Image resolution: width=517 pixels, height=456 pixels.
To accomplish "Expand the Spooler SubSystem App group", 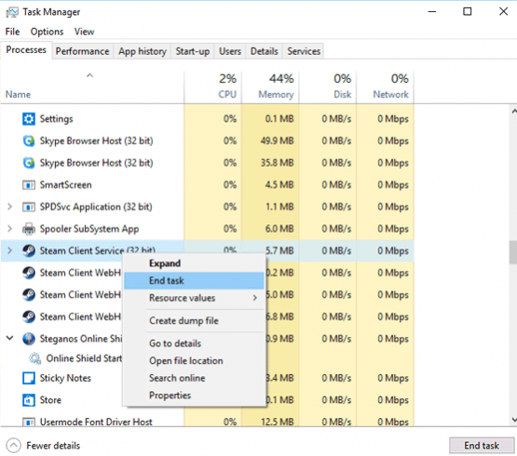I will pyautogui.click(x=10, y=229).
